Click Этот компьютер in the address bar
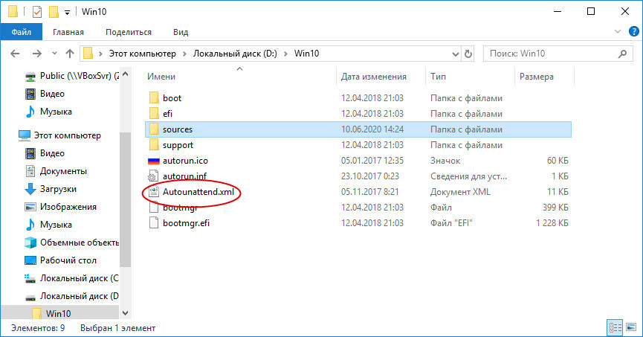 [x=142, y=54]
